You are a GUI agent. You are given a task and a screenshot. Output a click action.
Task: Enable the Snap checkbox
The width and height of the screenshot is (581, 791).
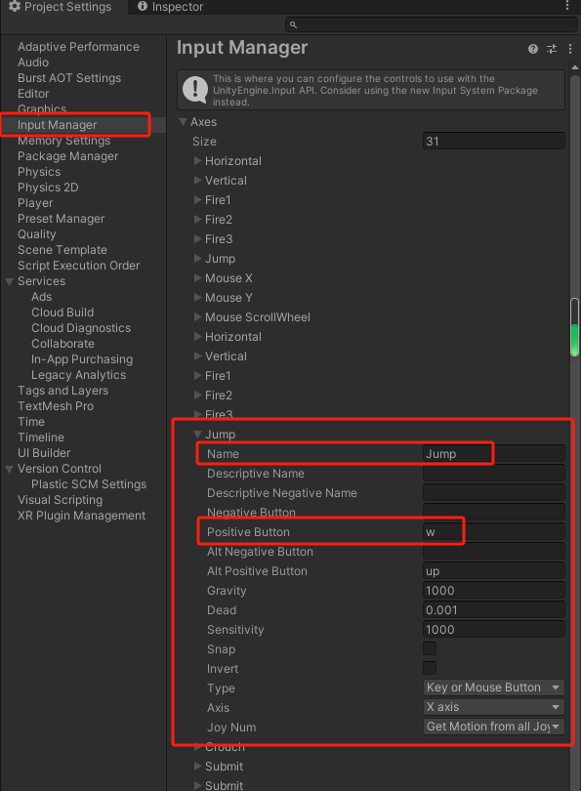click(430, 648)
